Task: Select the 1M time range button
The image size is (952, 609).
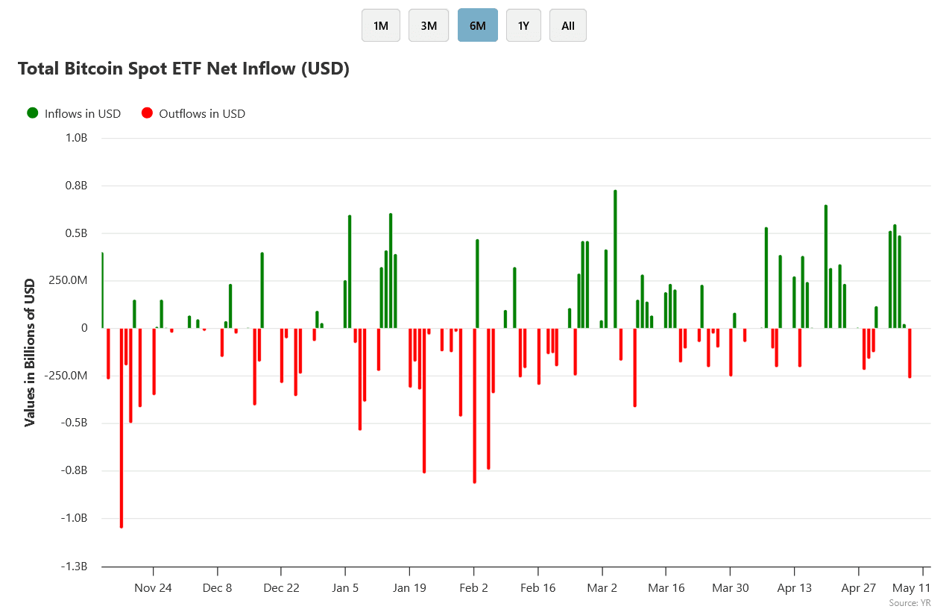Action: click(381, 25)
